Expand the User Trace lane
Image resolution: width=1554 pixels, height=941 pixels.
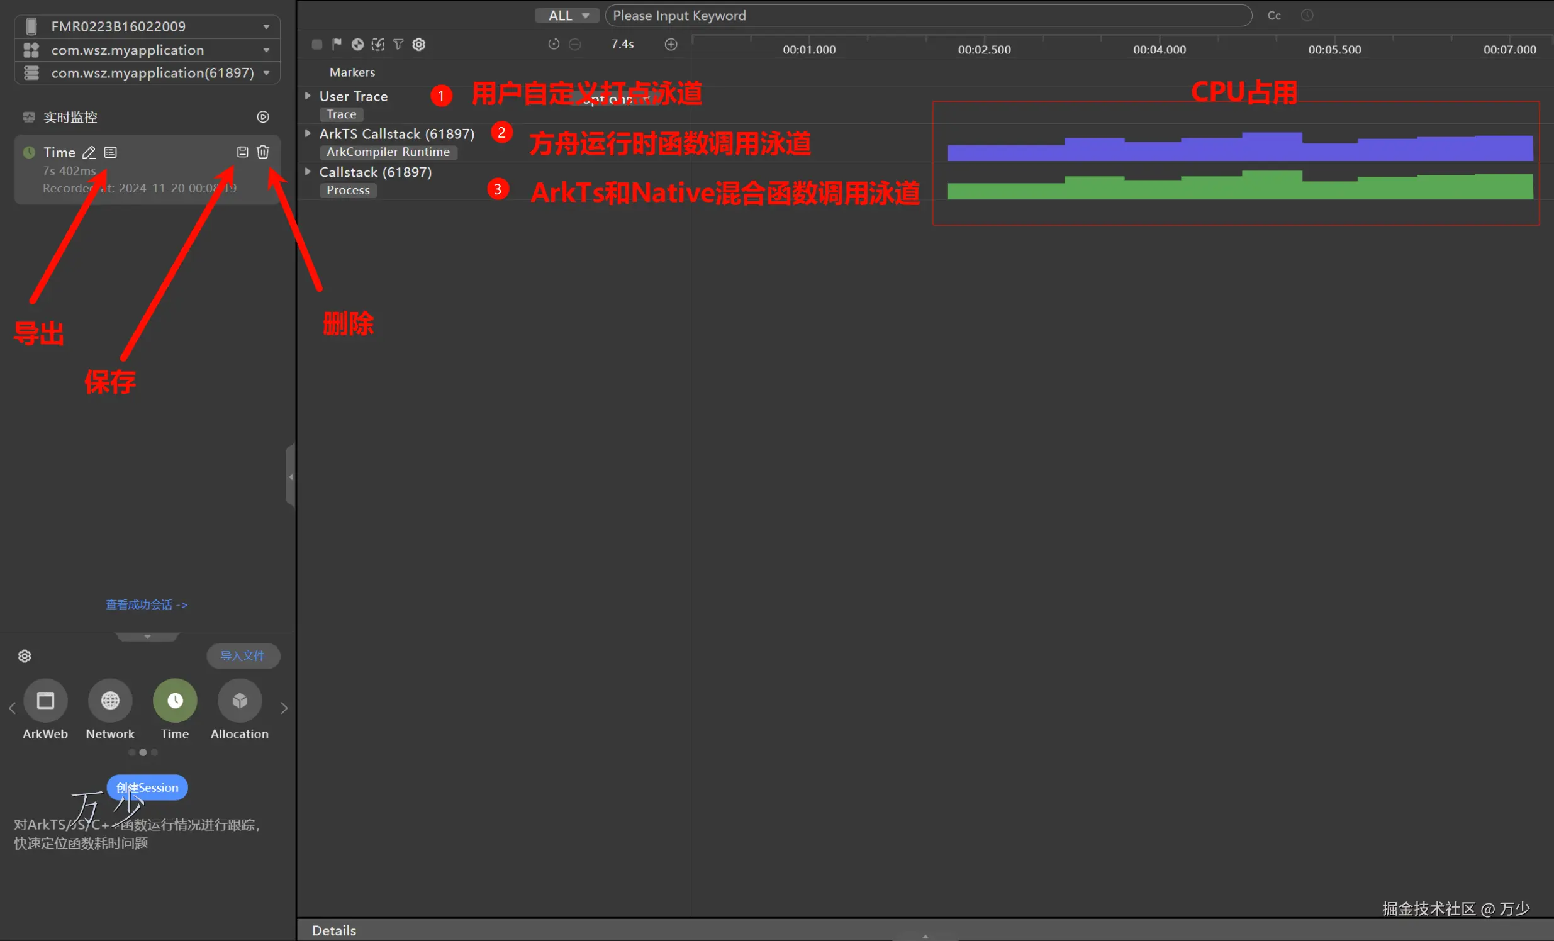308,96
